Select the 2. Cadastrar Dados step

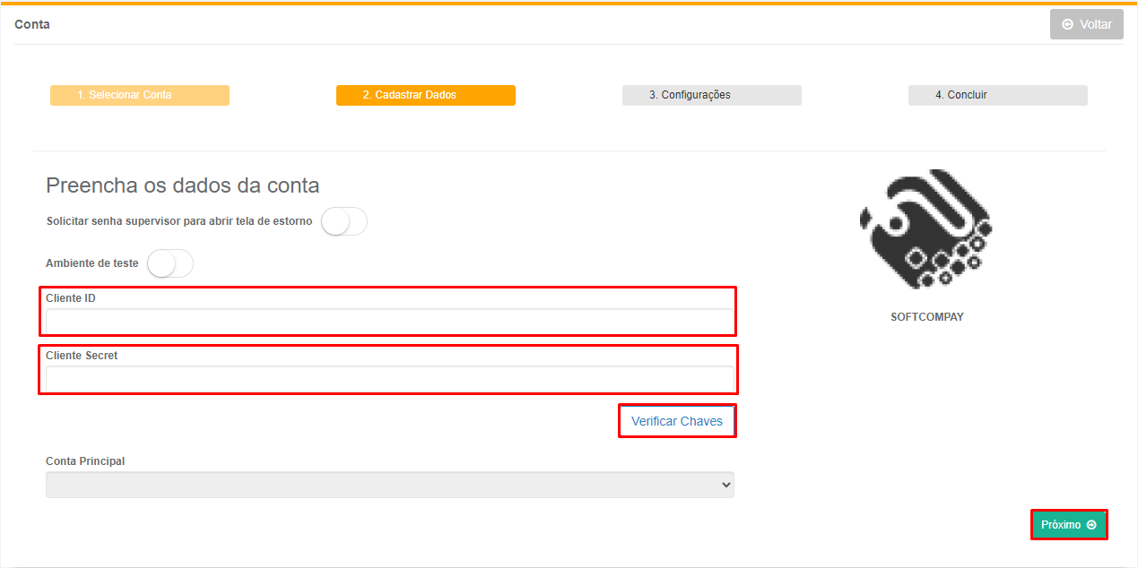(x=425, y=95)
